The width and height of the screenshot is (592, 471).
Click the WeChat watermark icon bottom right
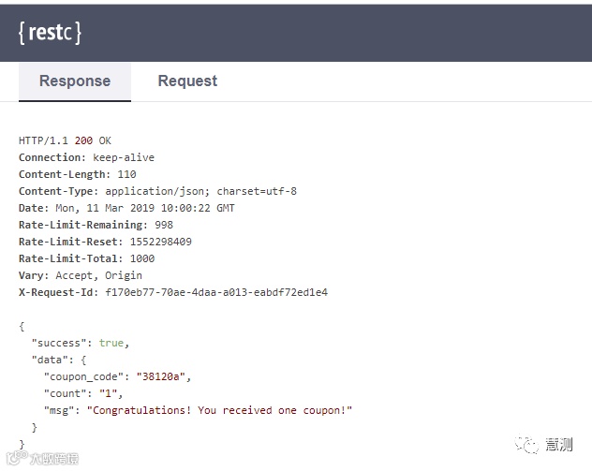(x=526, y=445)
